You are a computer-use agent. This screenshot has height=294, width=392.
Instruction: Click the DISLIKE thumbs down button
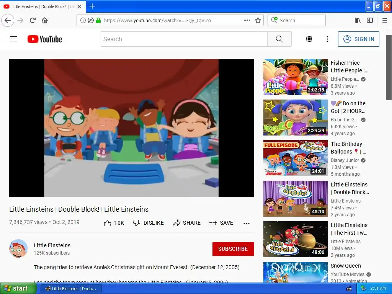149,223
